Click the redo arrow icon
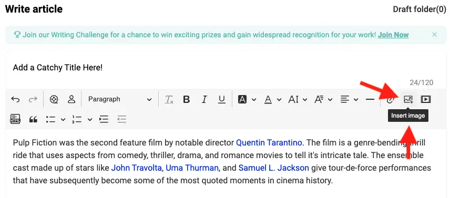 pos(33,99)
